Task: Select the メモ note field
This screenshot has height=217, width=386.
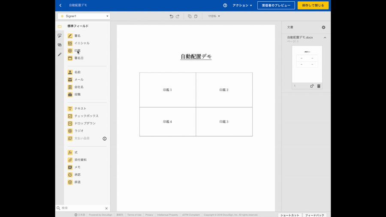Action: click(74, 167)
